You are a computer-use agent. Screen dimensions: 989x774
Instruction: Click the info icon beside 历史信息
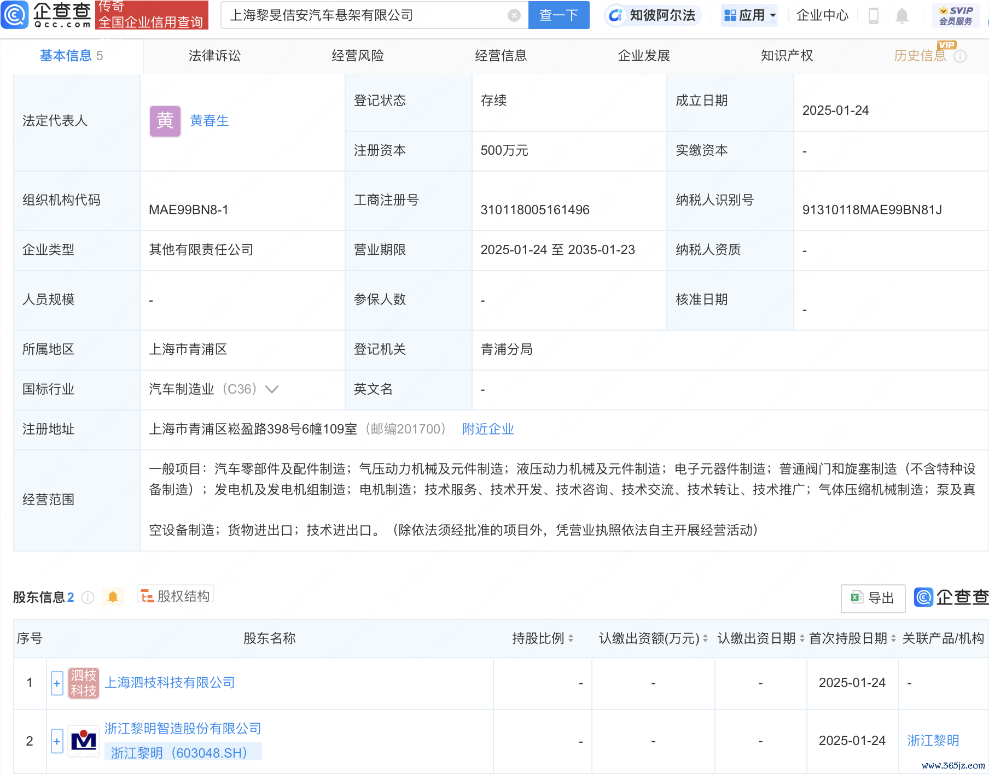click(960, 56)
